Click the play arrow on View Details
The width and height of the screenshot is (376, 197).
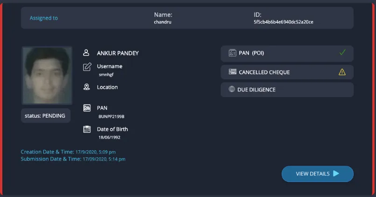click(x=336, y=174)
